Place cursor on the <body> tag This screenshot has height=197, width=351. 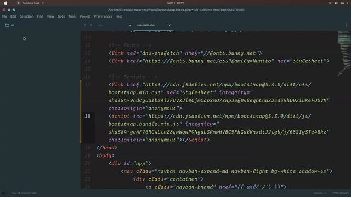click(x=105, y=155)
